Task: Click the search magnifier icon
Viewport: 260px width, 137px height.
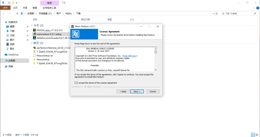Action: coord(255,14)
